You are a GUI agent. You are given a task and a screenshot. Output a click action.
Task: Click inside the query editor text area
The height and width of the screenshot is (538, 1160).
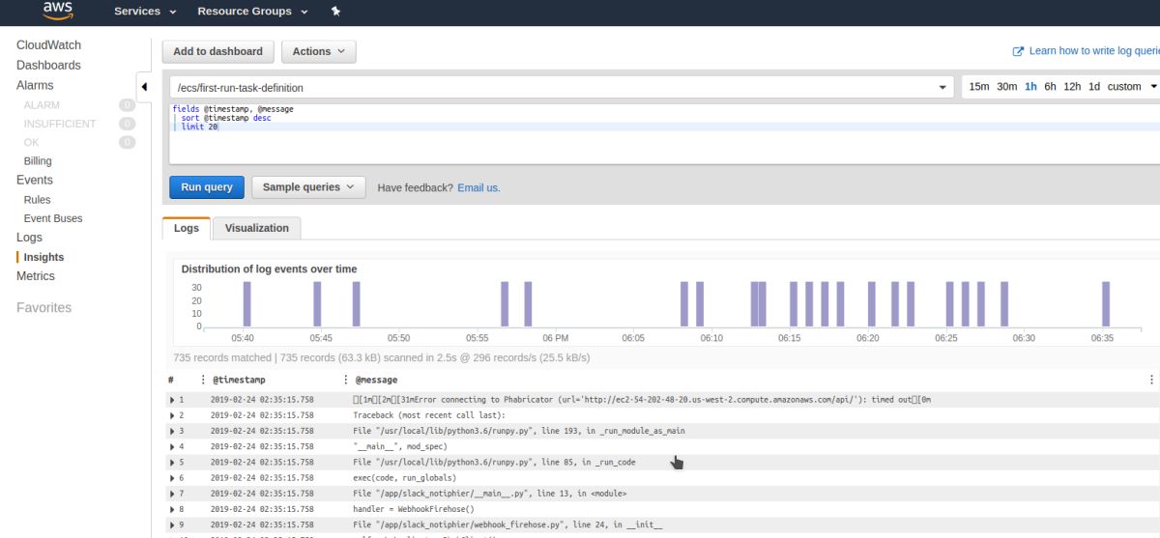point(663,132)
